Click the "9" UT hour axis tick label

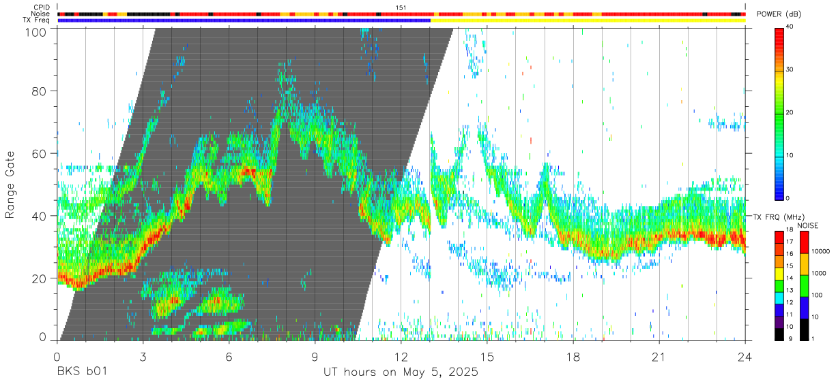(315, 357)
